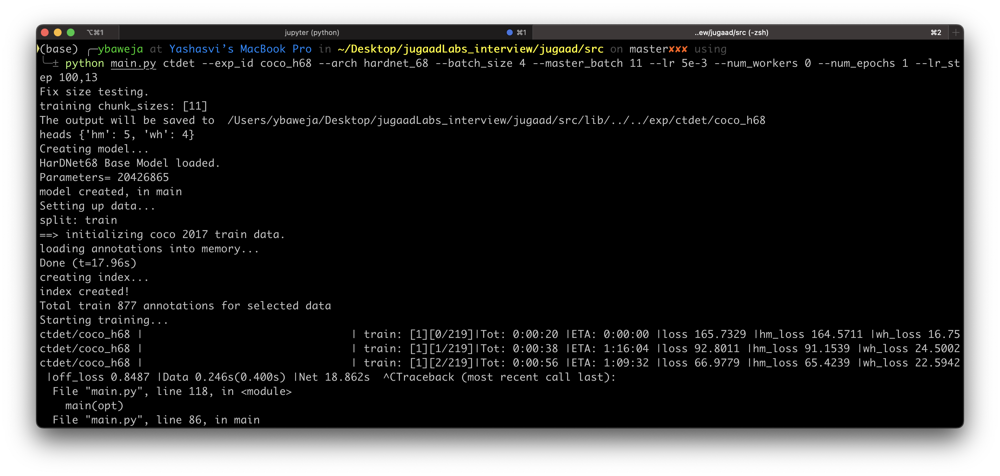
Task: Click the yellow ~/Desktop path in prompt
Action: (x=470, y=49)
